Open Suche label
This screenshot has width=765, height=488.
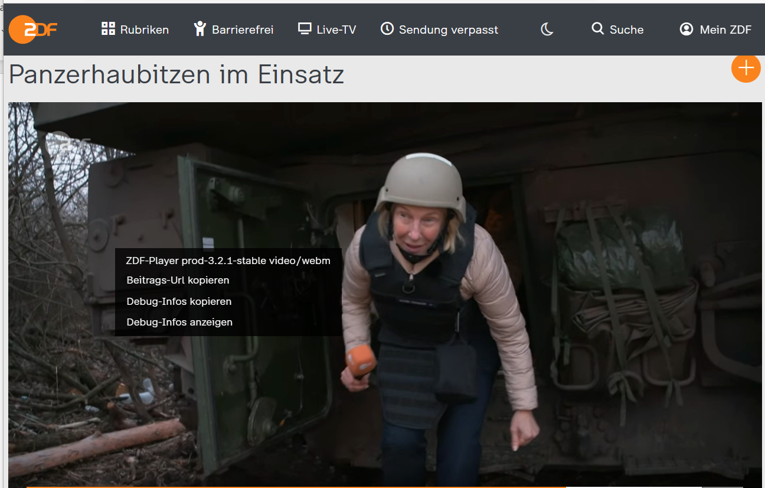(x=626, y=30)
